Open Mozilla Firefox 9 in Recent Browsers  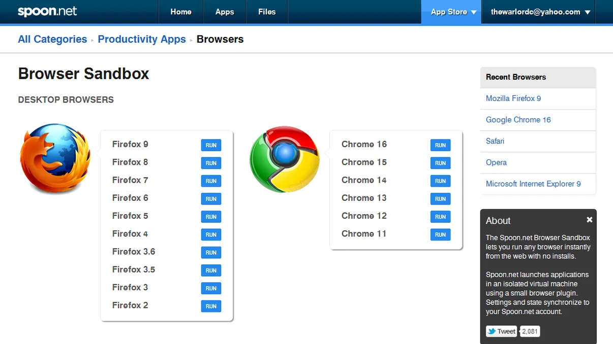513,98
